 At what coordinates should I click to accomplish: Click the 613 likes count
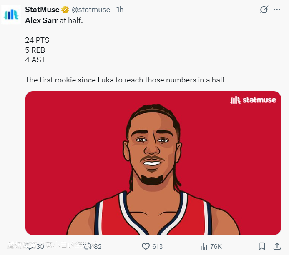pos(157,246)
